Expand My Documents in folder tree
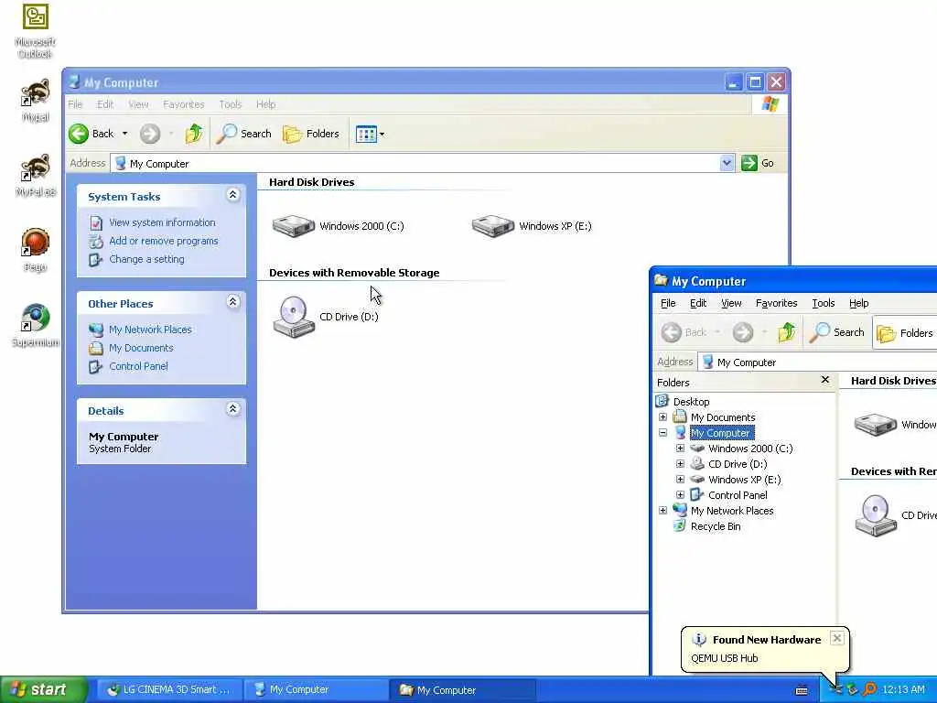This screenshot has width=937, height=703. [x=662, y=417]
